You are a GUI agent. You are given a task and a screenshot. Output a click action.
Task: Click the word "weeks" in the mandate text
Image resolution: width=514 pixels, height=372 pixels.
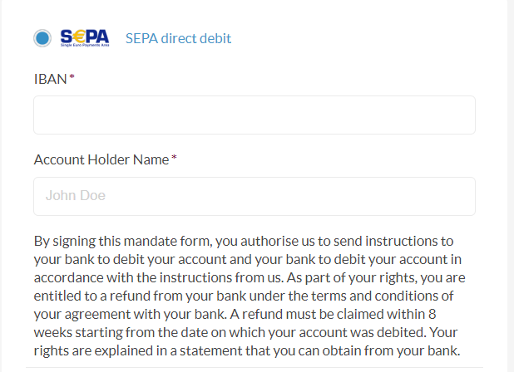(52, 333)
